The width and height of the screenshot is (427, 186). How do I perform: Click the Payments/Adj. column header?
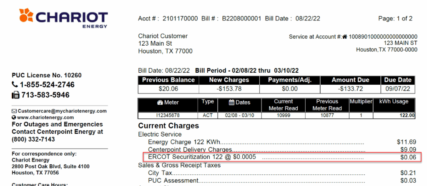tap(290, 80)
